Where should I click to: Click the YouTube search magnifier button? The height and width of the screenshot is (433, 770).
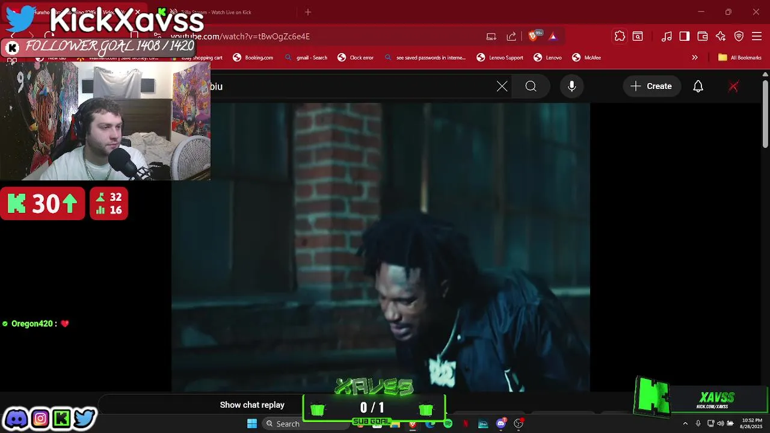point(531,87)
